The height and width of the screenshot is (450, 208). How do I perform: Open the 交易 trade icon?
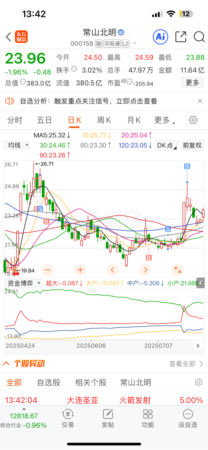tap(68, 418)
